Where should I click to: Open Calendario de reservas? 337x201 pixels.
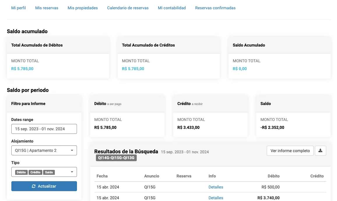click(128, 8)
